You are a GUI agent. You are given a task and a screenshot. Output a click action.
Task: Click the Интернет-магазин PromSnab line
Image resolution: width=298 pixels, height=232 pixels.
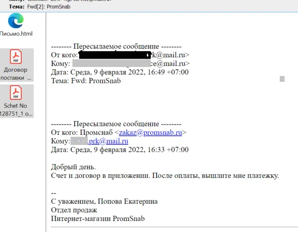coord(98,219)
